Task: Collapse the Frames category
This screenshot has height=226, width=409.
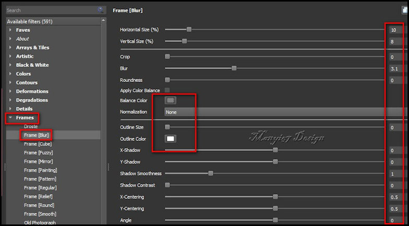Action: coord(10,117)
